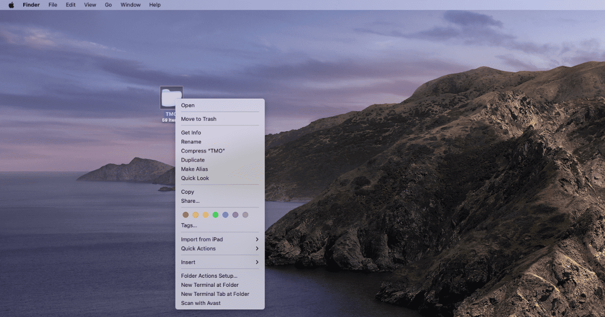The width and height of the screenshot is (605, 317).
Task: Expand the Import from iPad submenu
Action: point(257,240)
